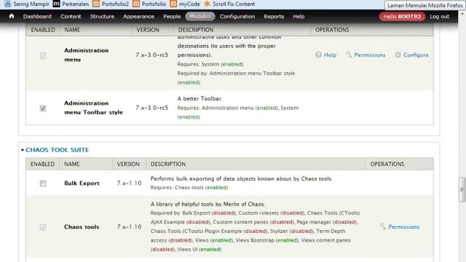Click Help icon for Administration menu

click(318, 55)
